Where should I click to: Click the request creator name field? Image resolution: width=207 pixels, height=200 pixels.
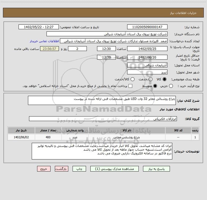tap(114, 41)
